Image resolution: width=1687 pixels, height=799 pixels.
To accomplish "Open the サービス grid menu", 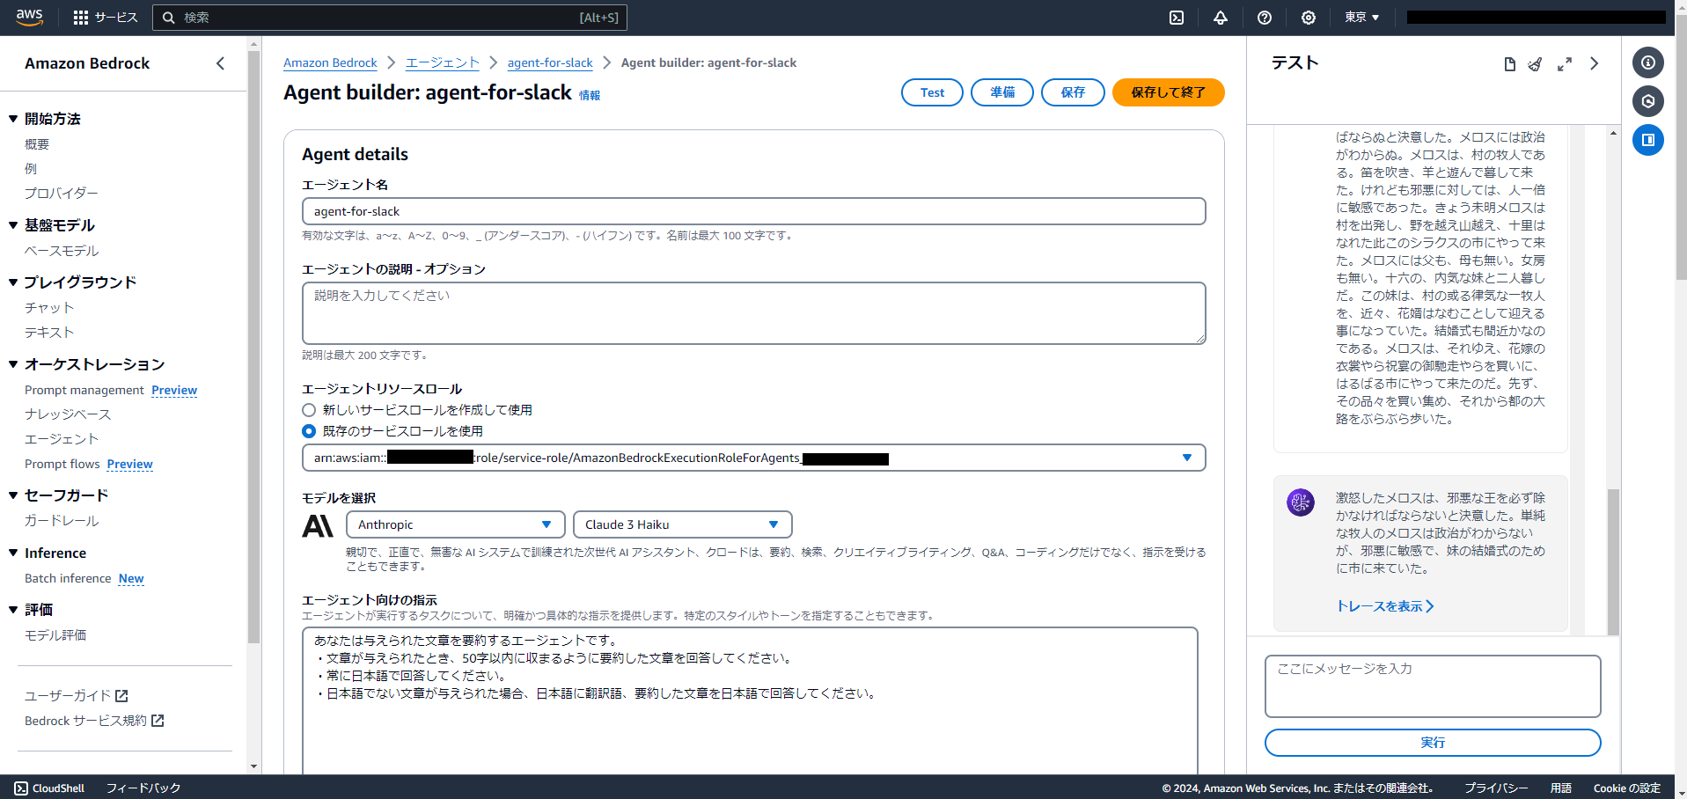I will pyautogui.click(x=106, y=18).
